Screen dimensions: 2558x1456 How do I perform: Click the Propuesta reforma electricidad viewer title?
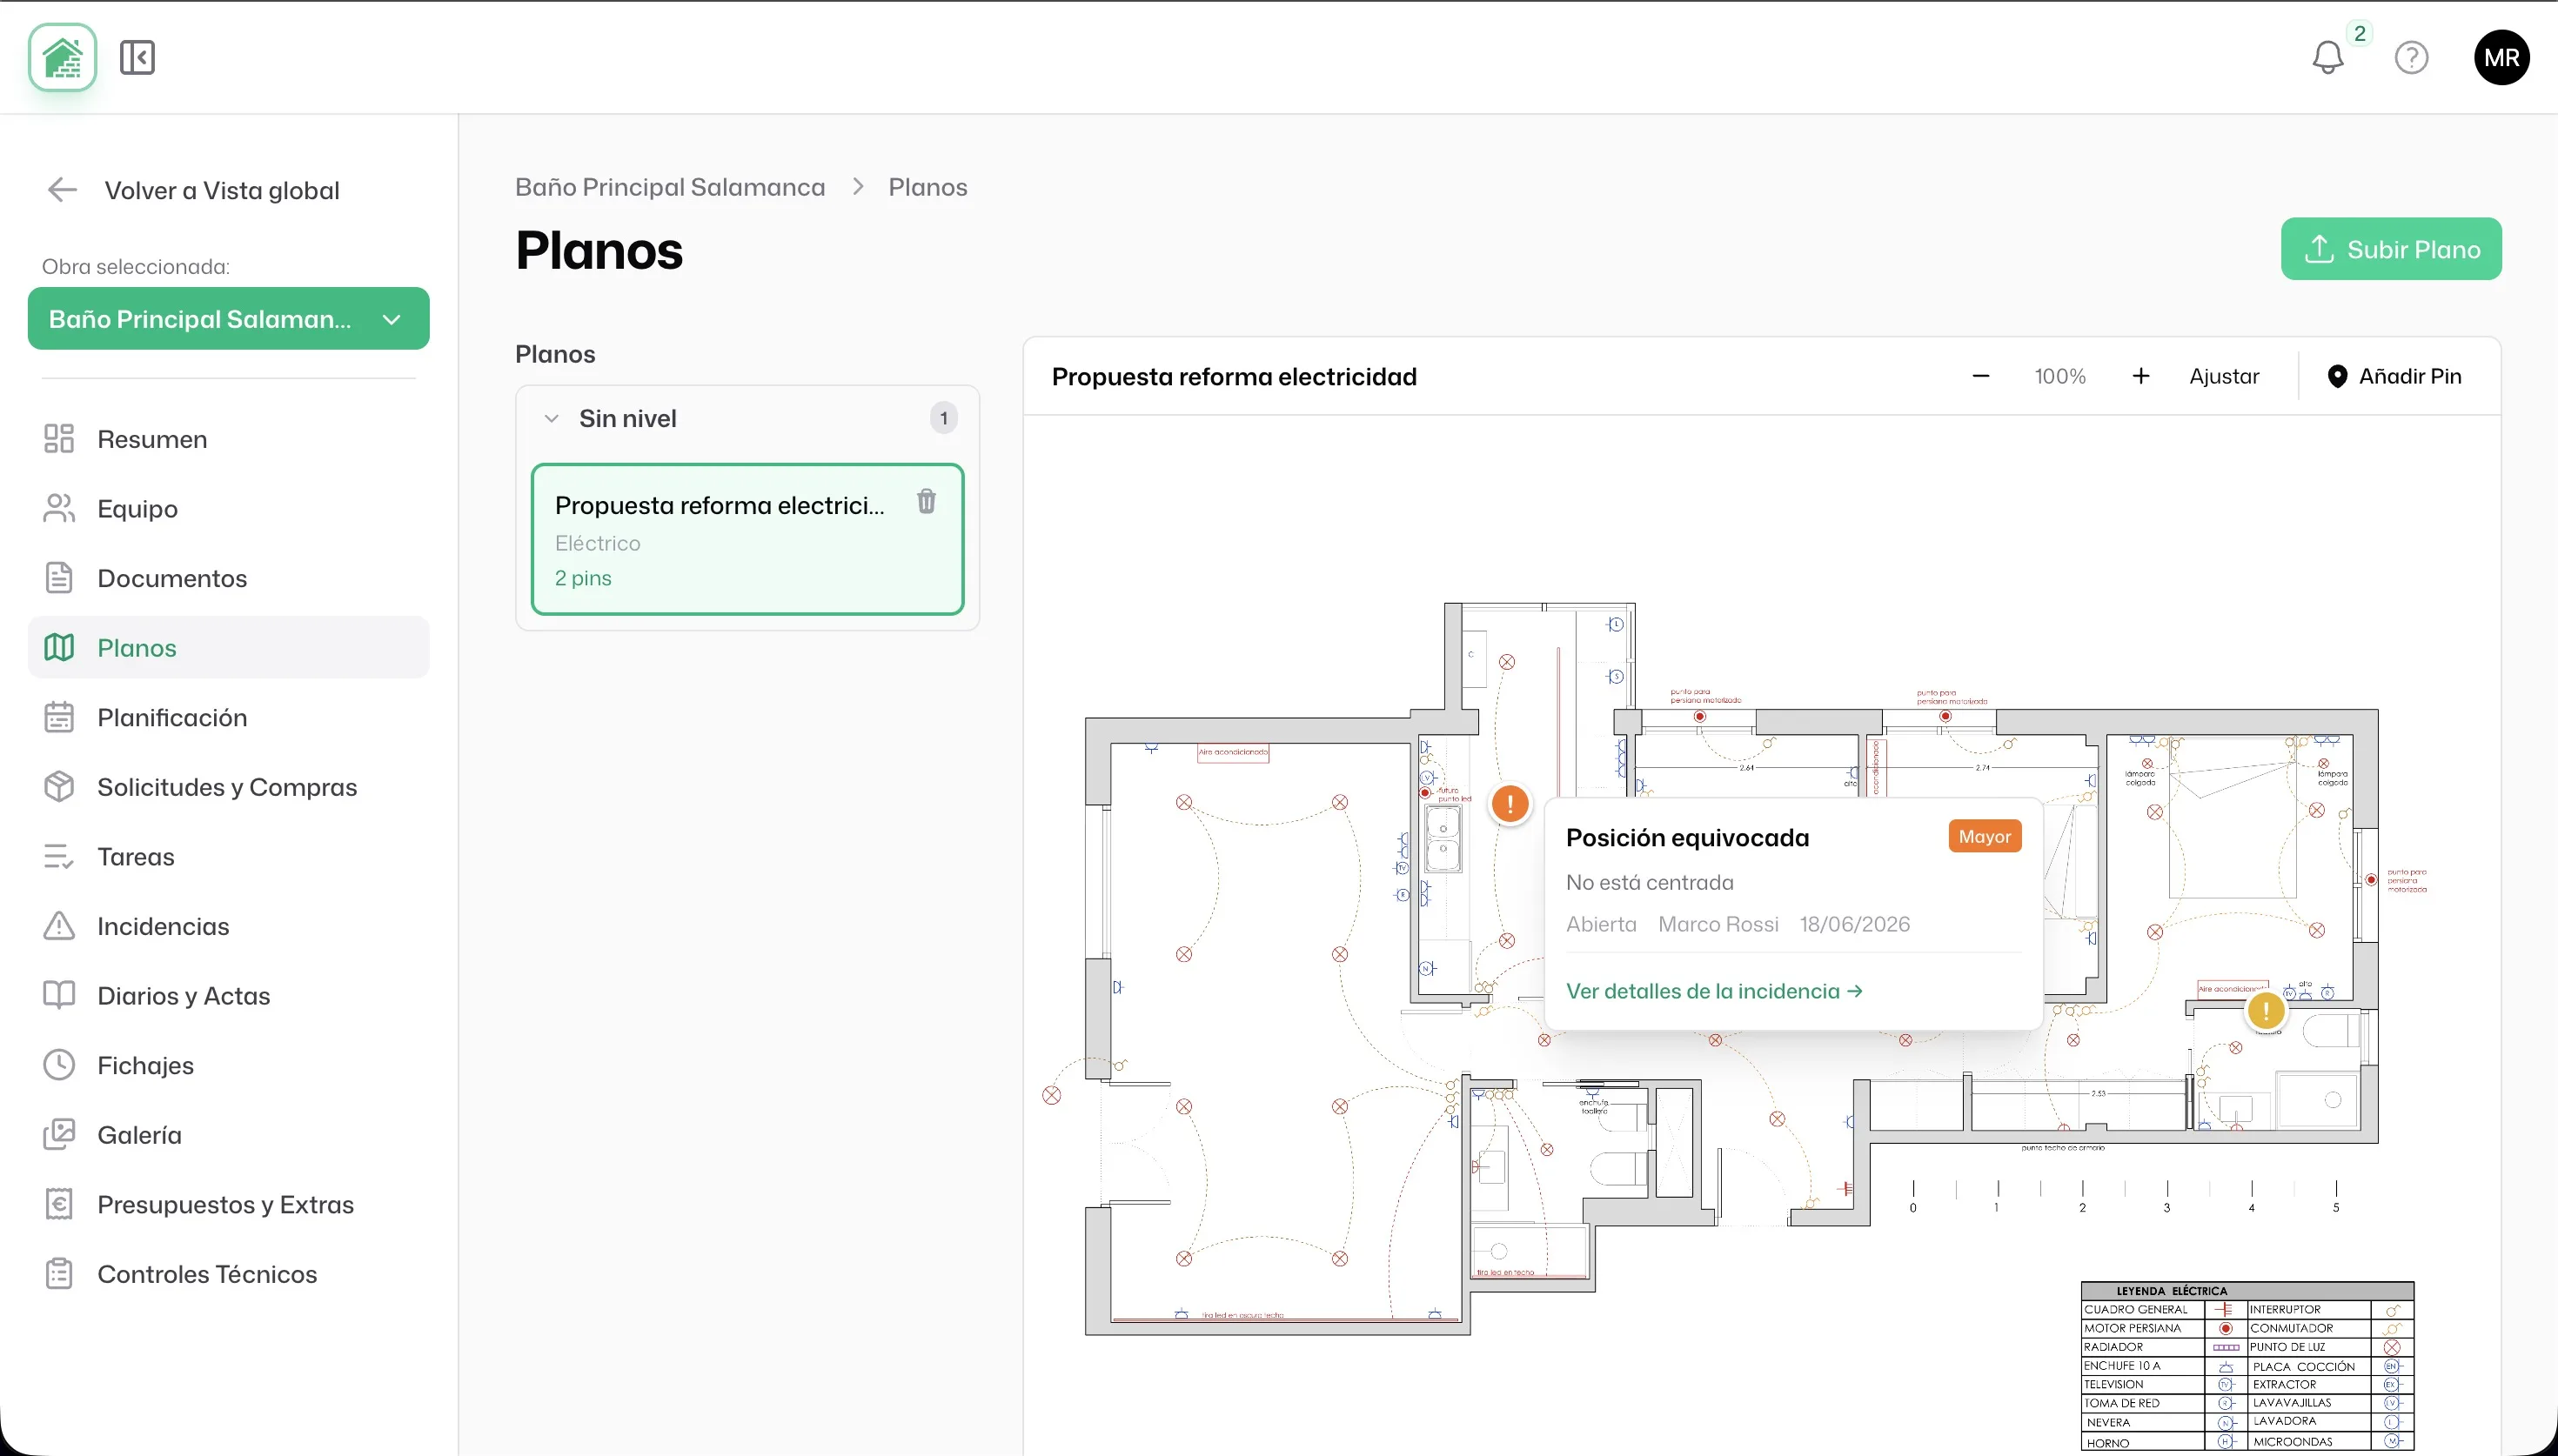pos(1234,377)
